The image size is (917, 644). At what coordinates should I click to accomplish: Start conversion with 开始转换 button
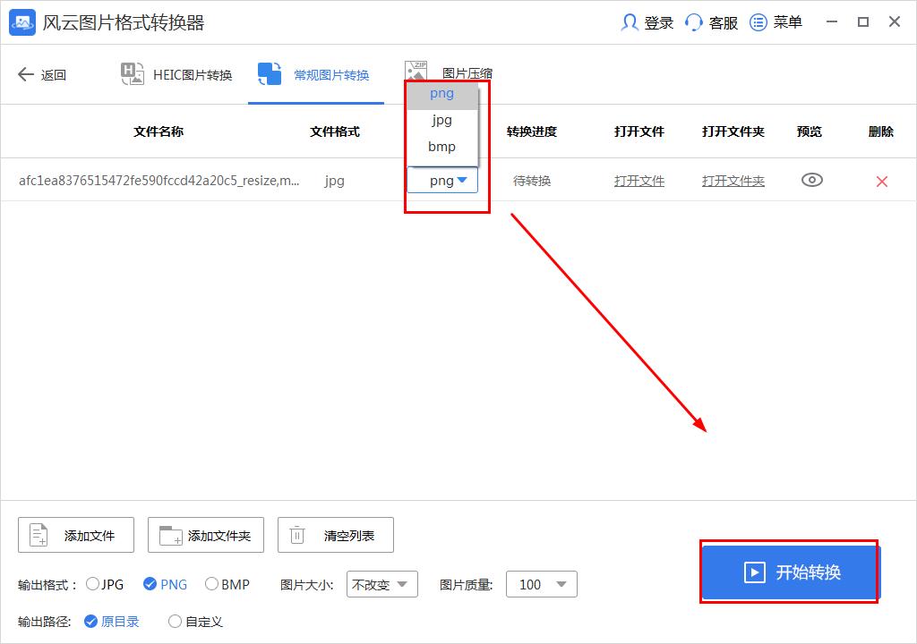coord(788,572)
